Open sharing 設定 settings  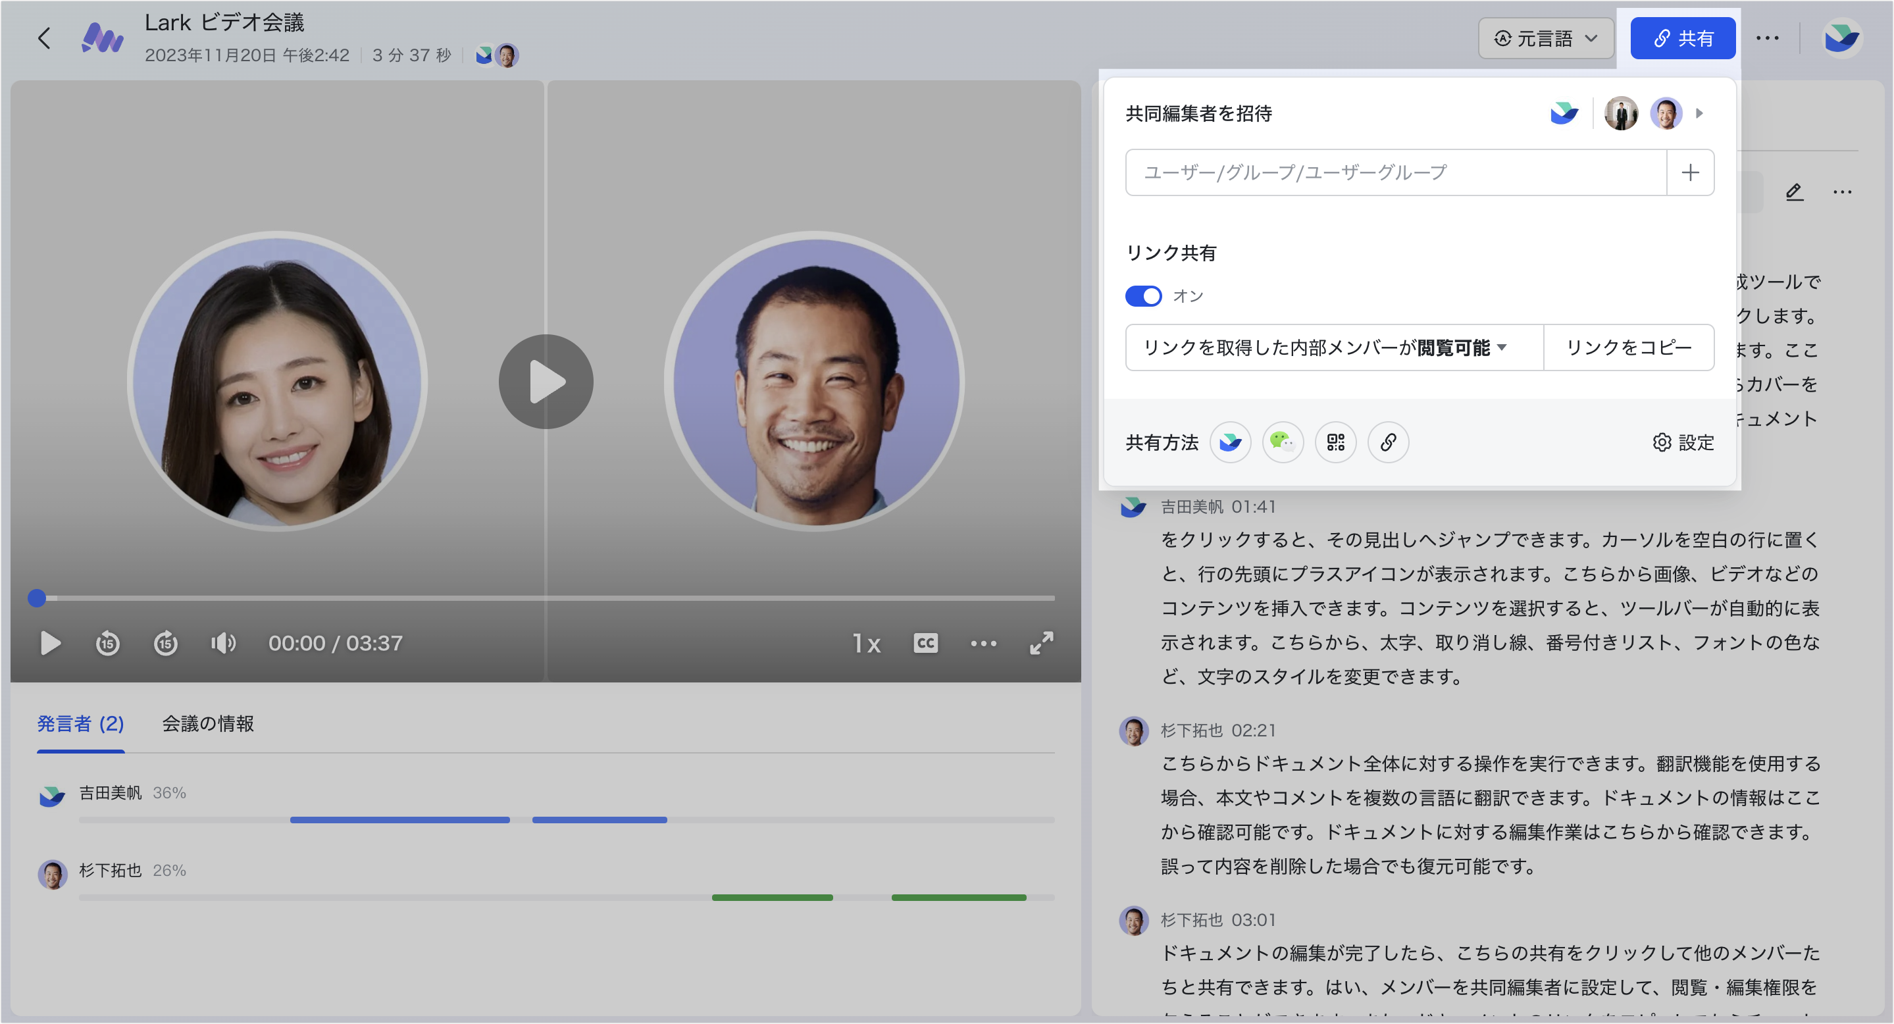pos(1683,442)
